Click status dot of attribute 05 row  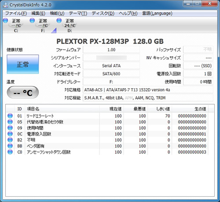tap(10, 122)
